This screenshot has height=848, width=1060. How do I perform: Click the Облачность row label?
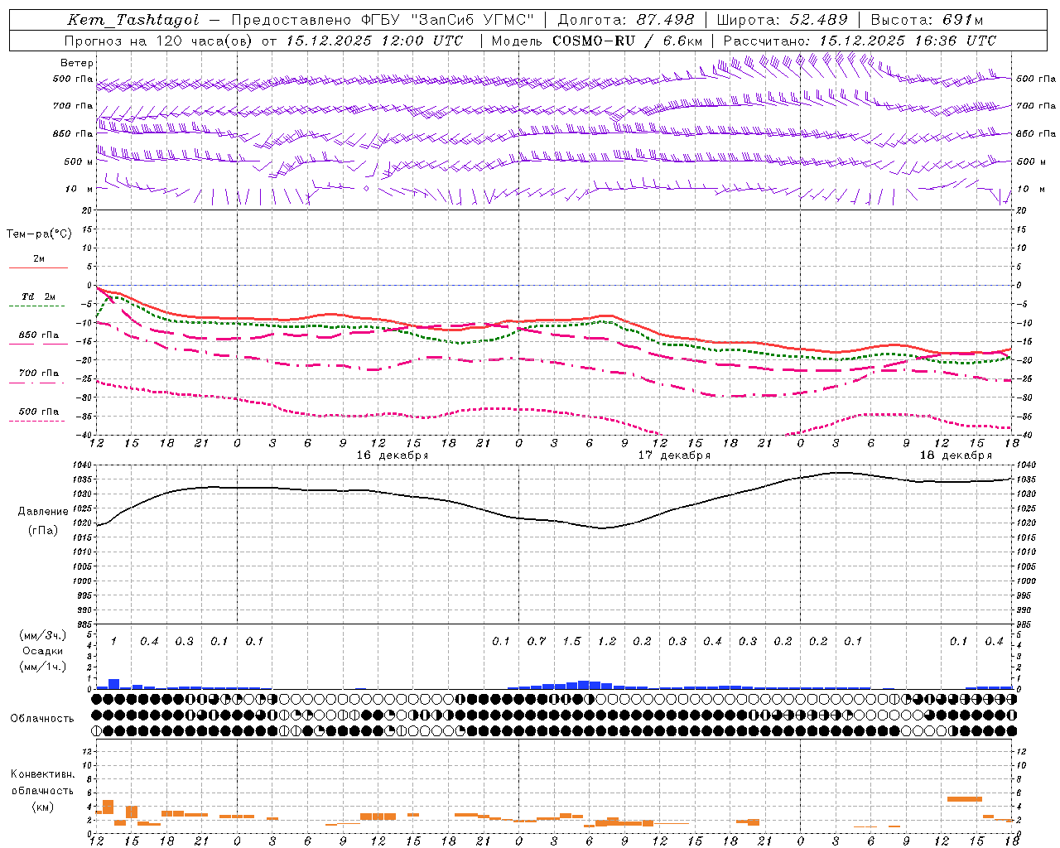click(x=42, y=718)
